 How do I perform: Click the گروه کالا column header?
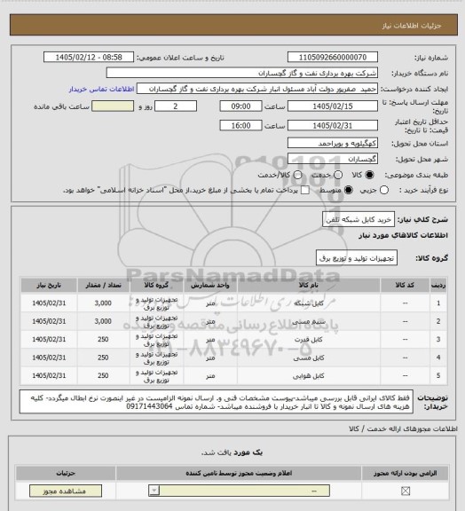point(156,285)
